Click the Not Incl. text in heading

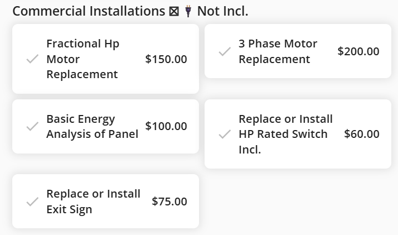click(x=221, y=11)
